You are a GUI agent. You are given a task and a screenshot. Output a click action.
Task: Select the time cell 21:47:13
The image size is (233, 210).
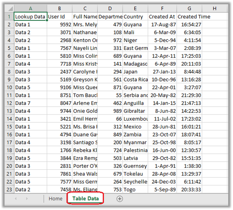[x=189, y=103]
